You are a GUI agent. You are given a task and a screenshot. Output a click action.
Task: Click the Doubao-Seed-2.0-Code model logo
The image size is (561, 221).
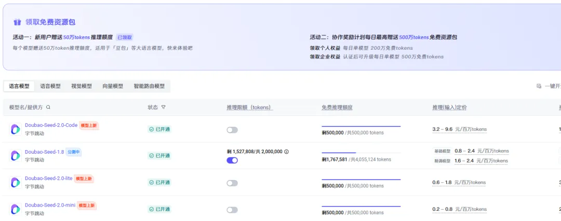16,129
